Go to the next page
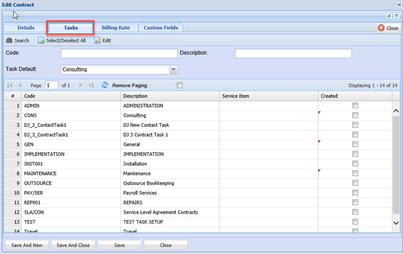Screen dimensions: 403x254 tap(81, 85)
